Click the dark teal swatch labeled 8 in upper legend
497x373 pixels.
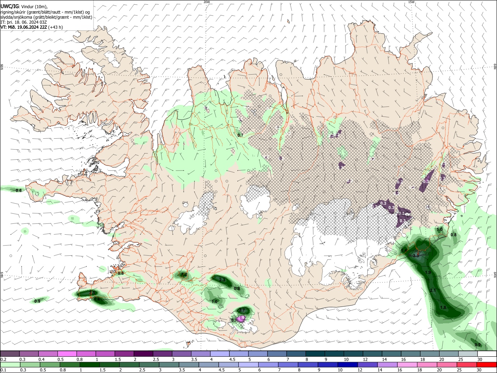pos(315,354)
